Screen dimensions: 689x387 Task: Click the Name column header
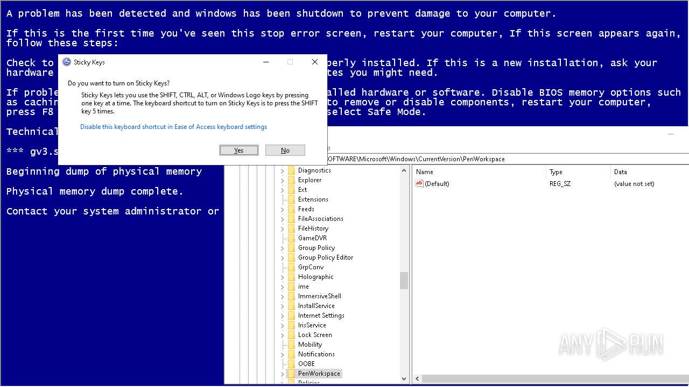[x=479, y=172]
